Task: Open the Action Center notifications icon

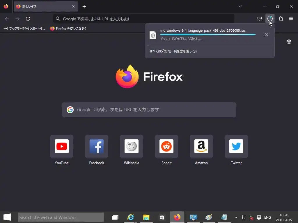Action: [259, 217]
